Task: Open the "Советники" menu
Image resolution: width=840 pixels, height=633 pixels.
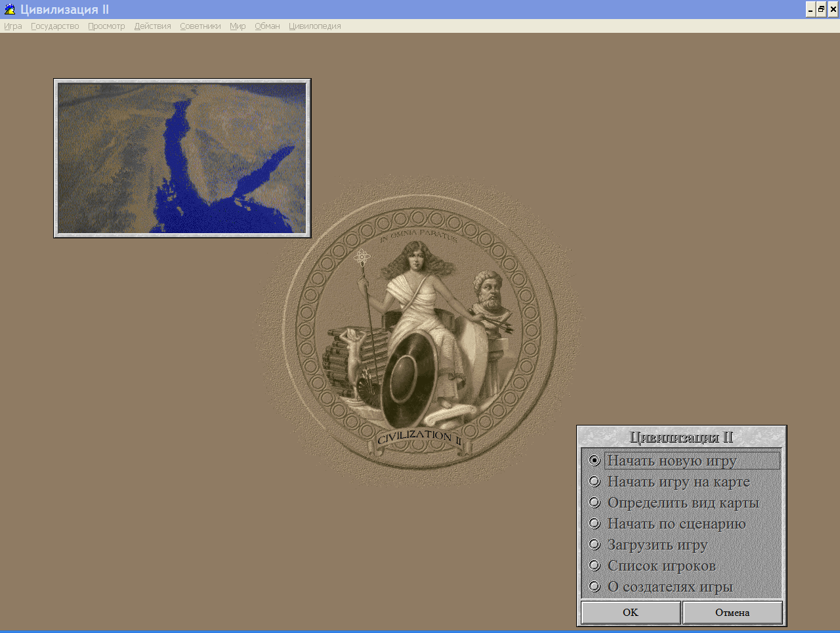Action: click(x=200, y=26)
